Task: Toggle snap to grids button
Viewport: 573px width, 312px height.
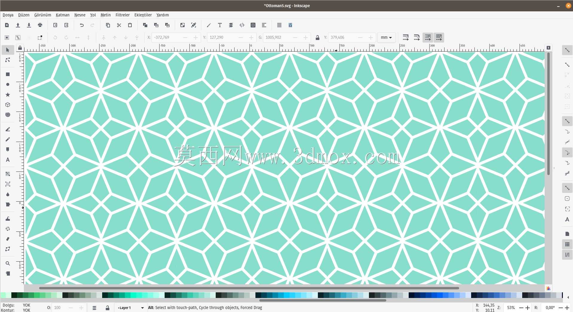Action: (567, 244)
